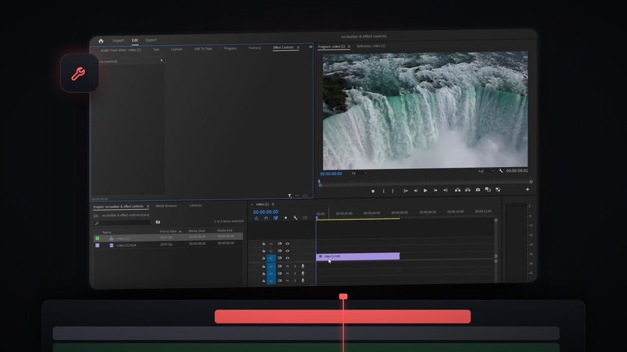
Task: Open the Program monitor panel menu
Action: 349,47
